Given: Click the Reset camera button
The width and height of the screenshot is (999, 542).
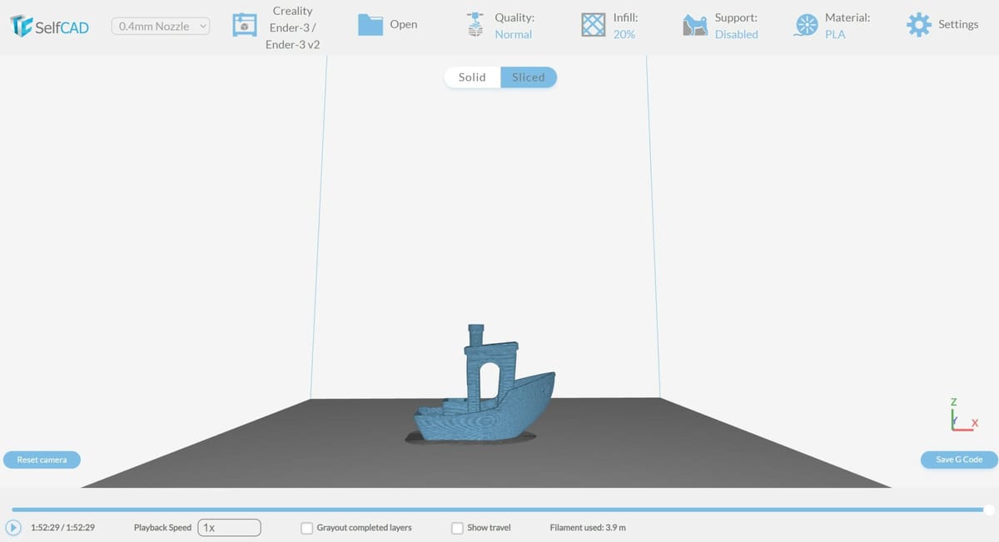Looking at the screenshot, I should pyautogui.click(x=42, y=460).
